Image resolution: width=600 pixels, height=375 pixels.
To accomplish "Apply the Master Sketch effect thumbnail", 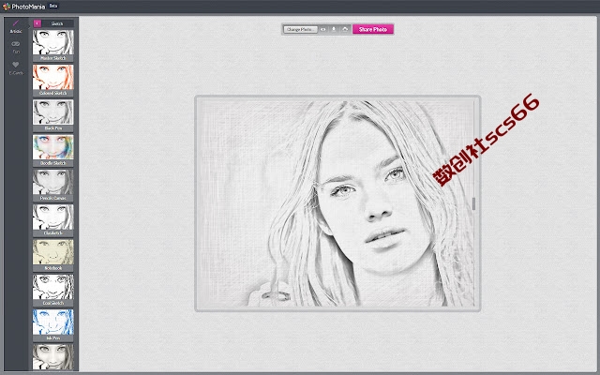I will point(52,42).
